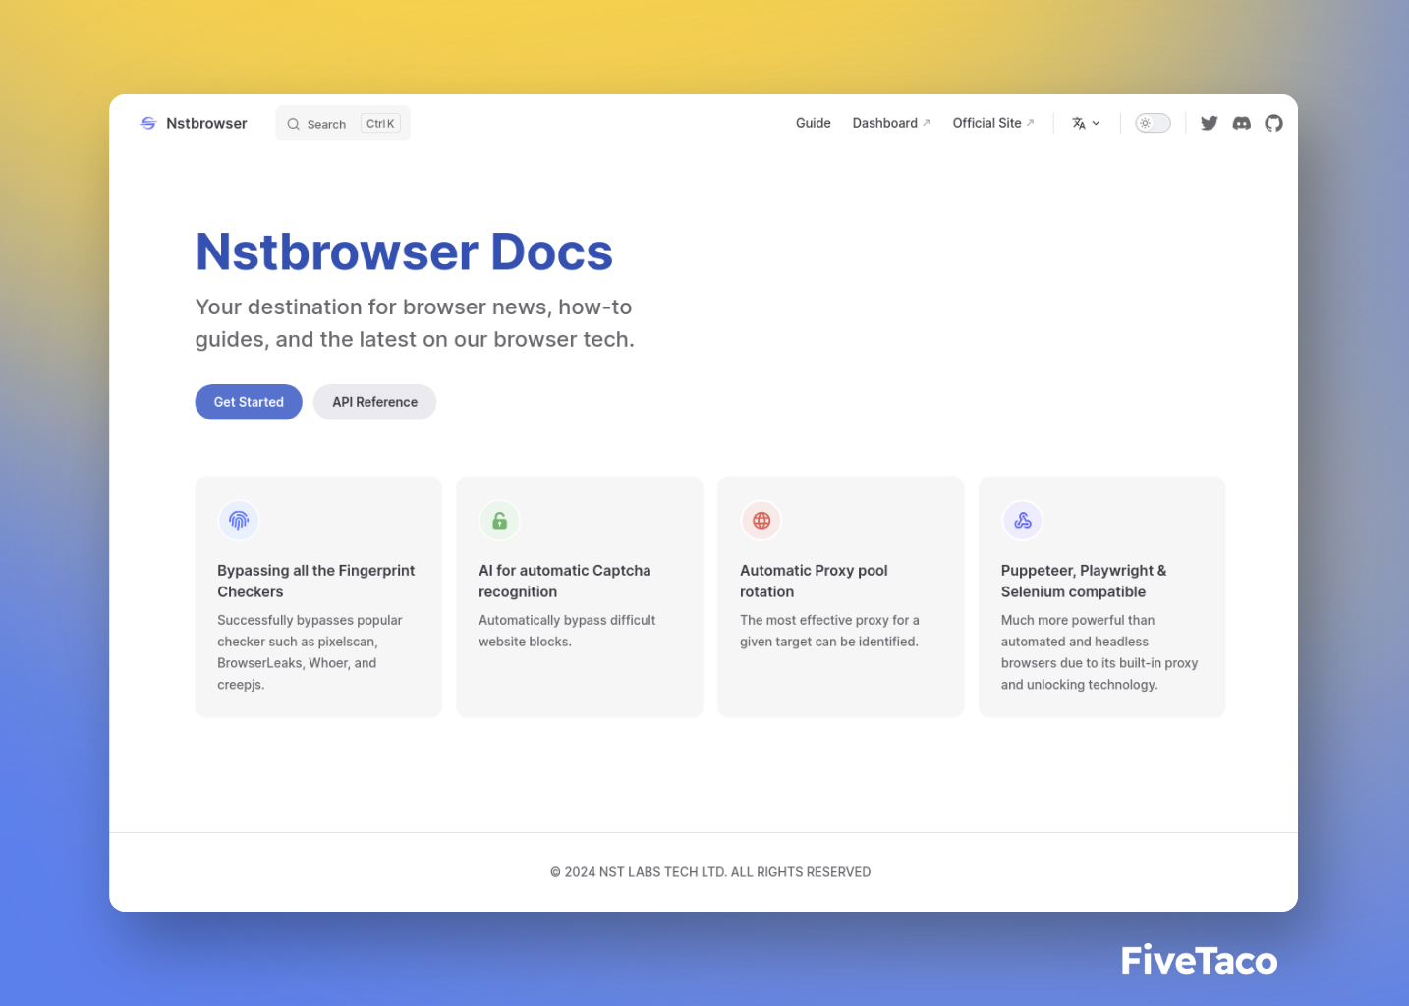The image size is (1409, 1006).
Task: Open the AI for automatic Captcha recognition card
Action: (580, 597)
